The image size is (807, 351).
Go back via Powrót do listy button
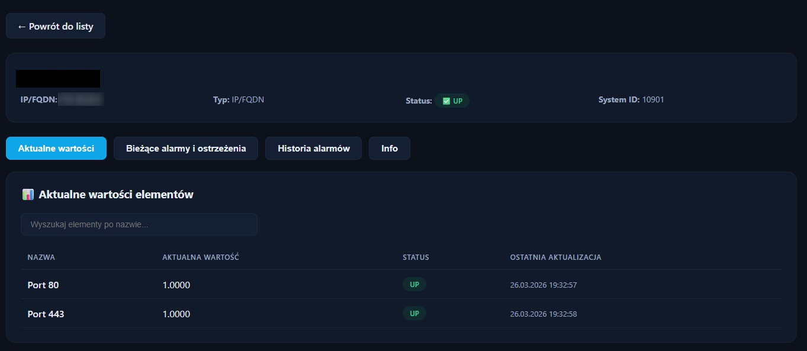56,26
